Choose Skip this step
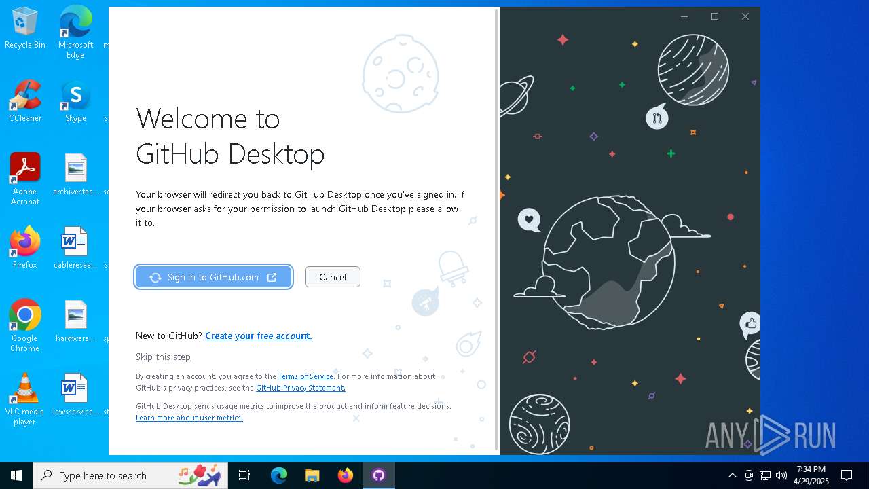Viewport: 869px width, 489px height. pos(163,357)
